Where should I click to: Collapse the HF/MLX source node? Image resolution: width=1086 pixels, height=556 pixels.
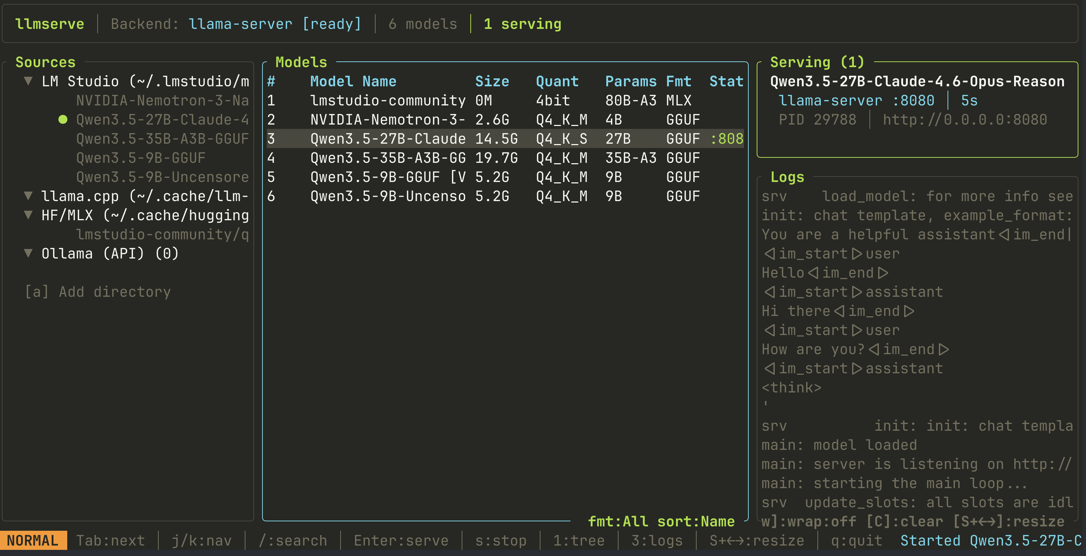point(28,215)
